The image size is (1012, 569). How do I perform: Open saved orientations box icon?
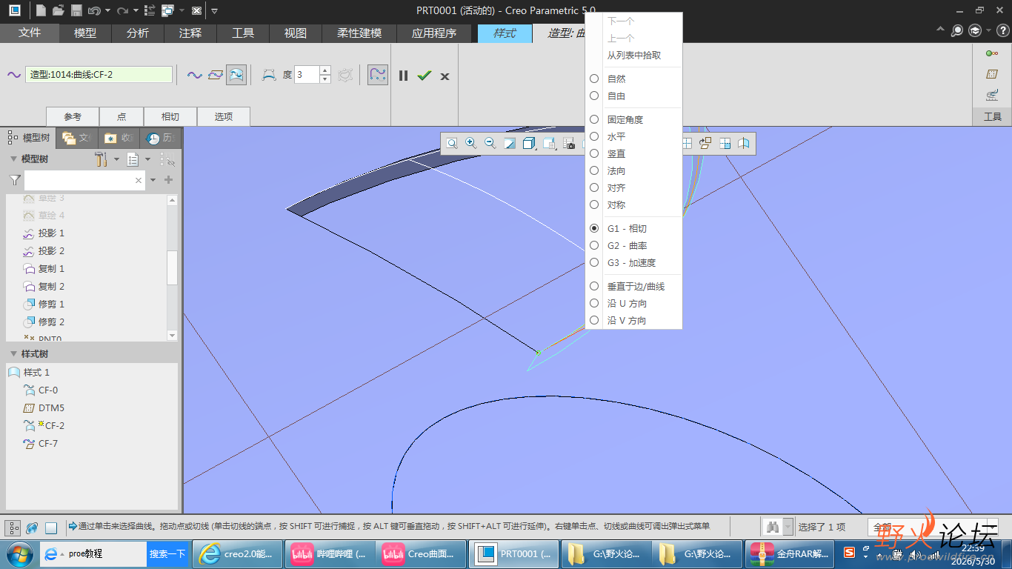[x=529, y=143]
